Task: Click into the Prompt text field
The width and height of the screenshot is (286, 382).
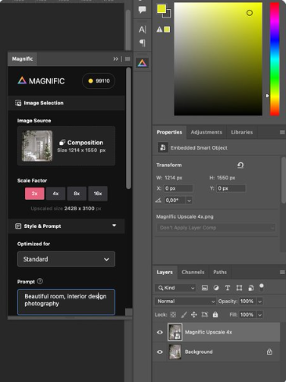Action: [x=66, y=302]
